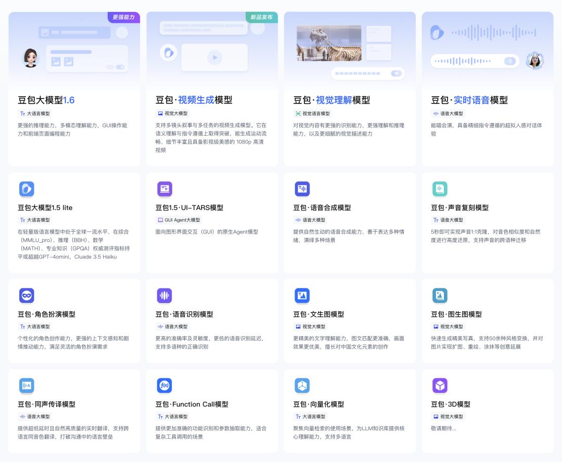Viewport: 562px width, 462px height.
Task: Open the 豆包·图生图模型 title
Action: (456, 314)
